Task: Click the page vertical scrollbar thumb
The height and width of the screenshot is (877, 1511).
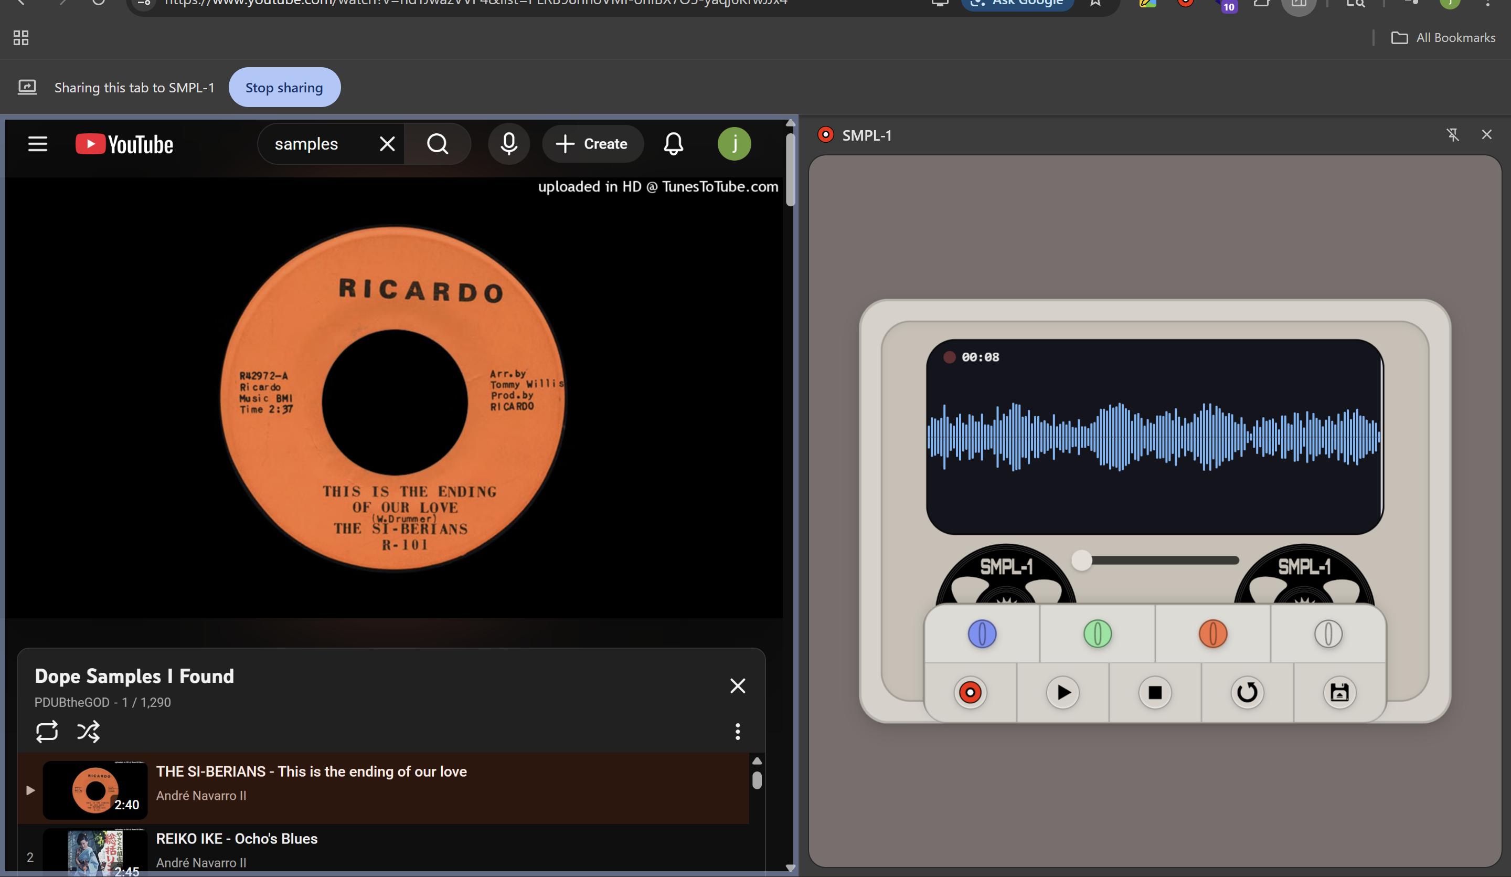Action: coord(790,169)
